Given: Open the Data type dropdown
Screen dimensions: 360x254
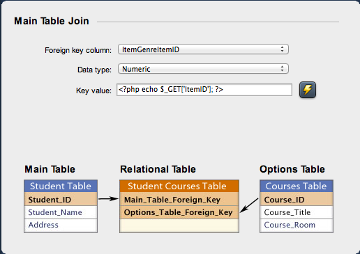Looking at the screenshot, I should (x=203, y=69).
